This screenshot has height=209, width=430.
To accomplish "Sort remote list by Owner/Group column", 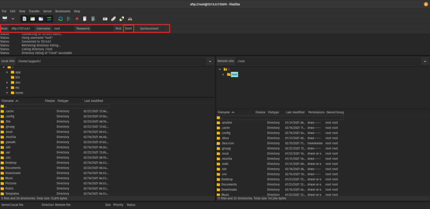I will coord(335,112).
